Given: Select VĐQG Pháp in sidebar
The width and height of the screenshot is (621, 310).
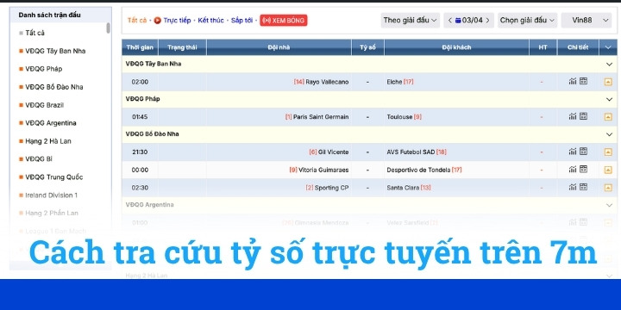Looking at the screenshot, I should click(x=44, y=69).
